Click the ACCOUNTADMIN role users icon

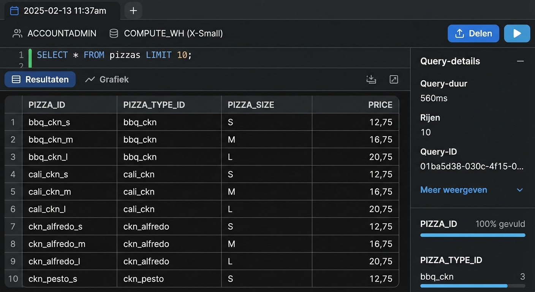[x=17, y=33]
